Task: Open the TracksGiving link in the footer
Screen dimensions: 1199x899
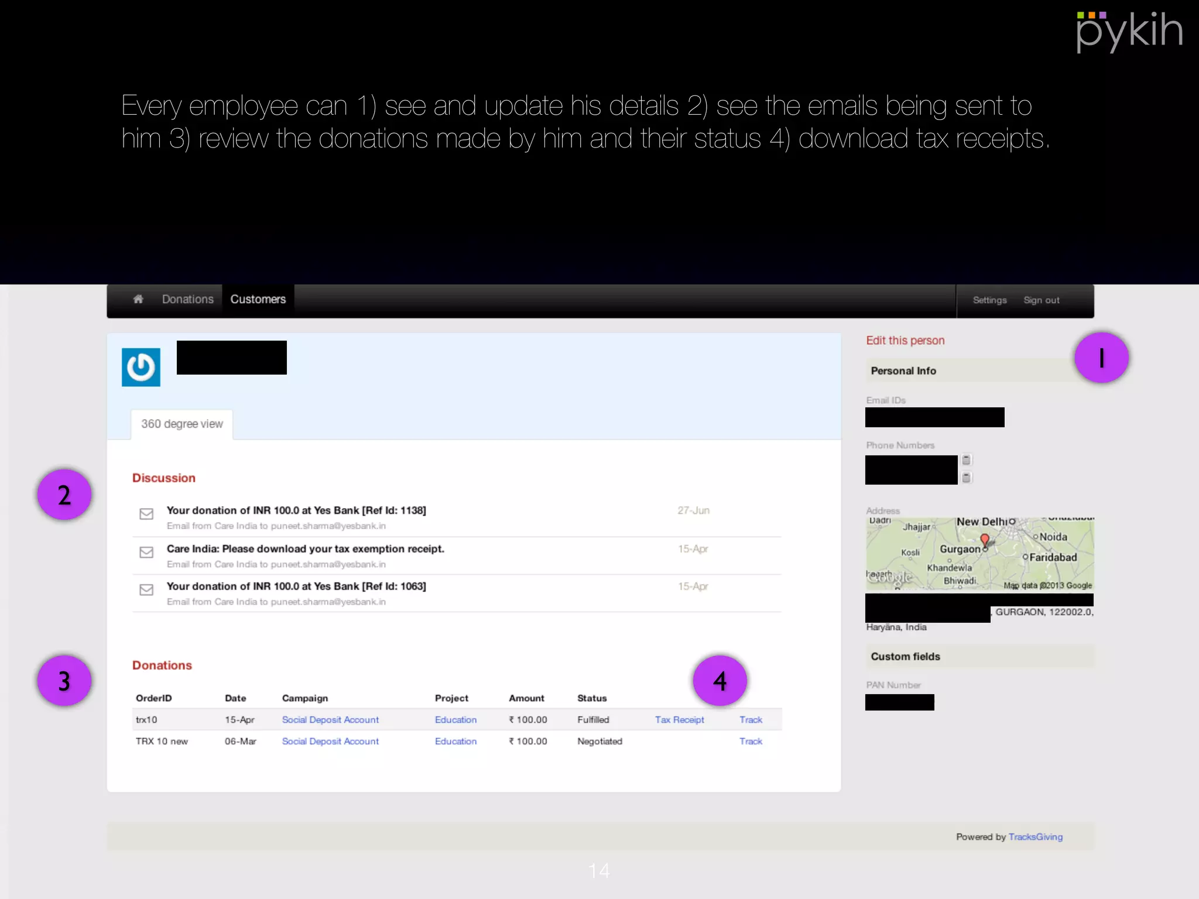Action: click(1035, 837)
